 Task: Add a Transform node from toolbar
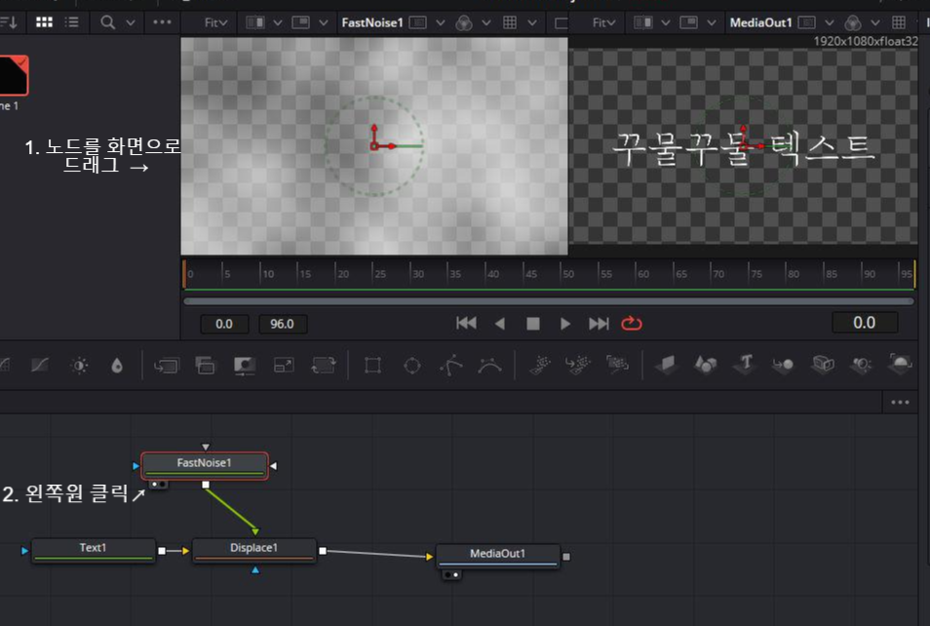click(324, 366)
